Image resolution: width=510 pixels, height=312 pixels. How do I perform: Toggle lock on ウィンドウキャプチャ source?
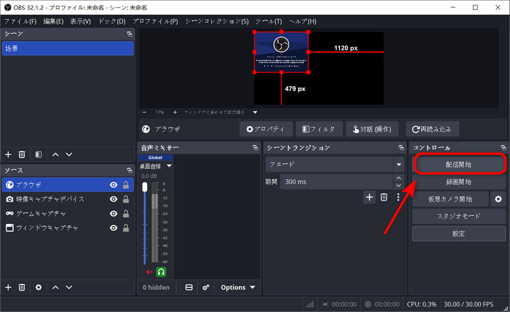point(126,228)
